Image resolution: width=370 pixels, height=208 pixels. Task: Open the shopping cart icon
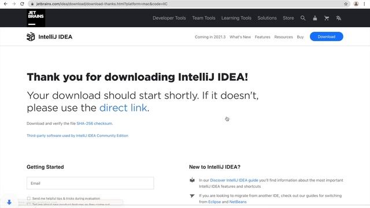pyautogui.click(x=327, y=18)
